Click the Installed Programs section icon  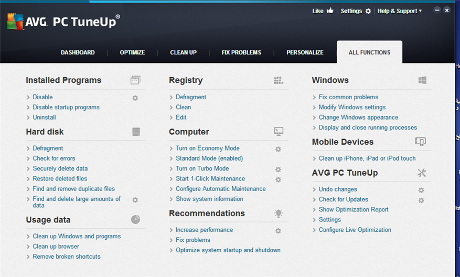(x=135, y=80)
